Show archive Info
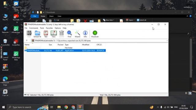This screenshot has height=110, width=196. [85, 34]
